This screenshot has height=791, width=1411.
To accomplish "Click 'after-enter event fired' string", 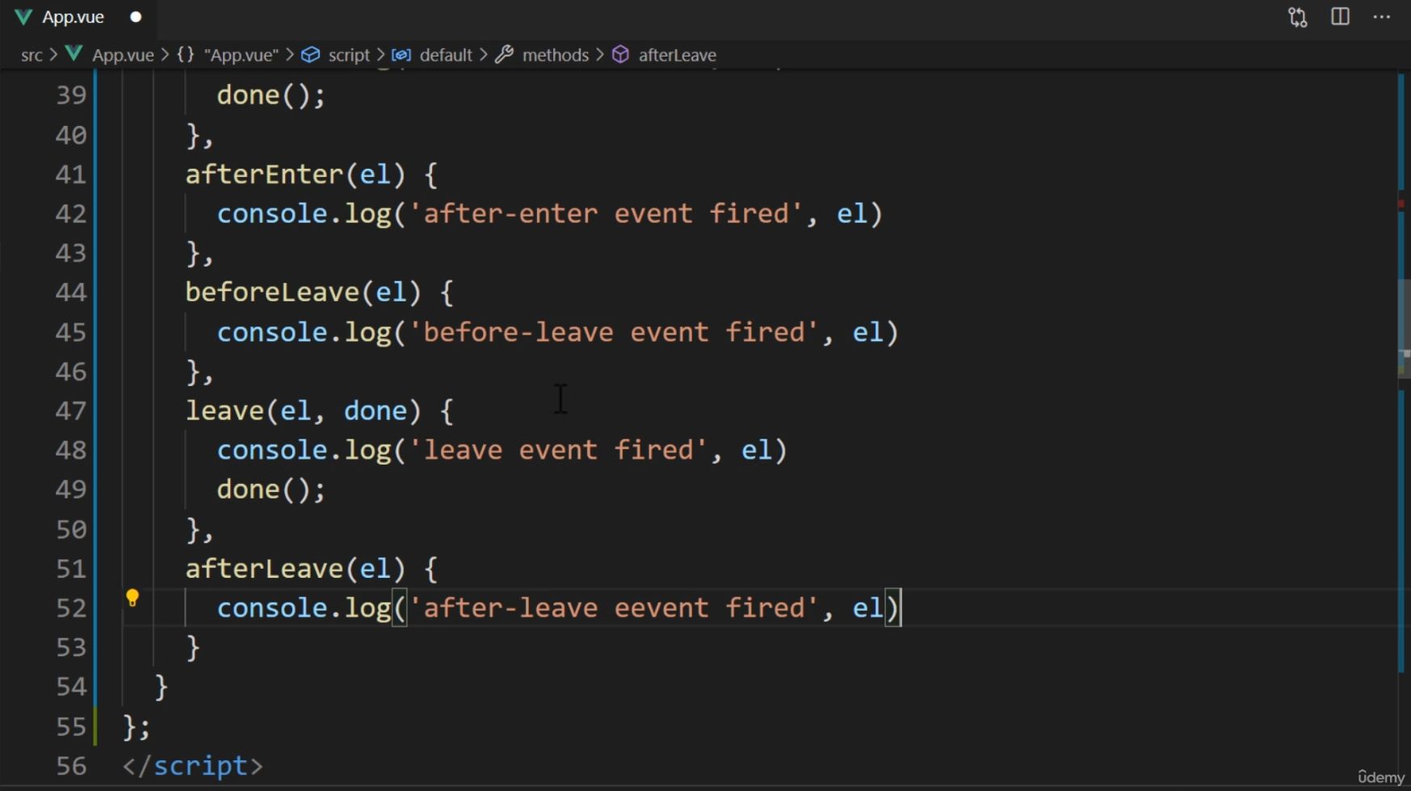I will point(606,213).
